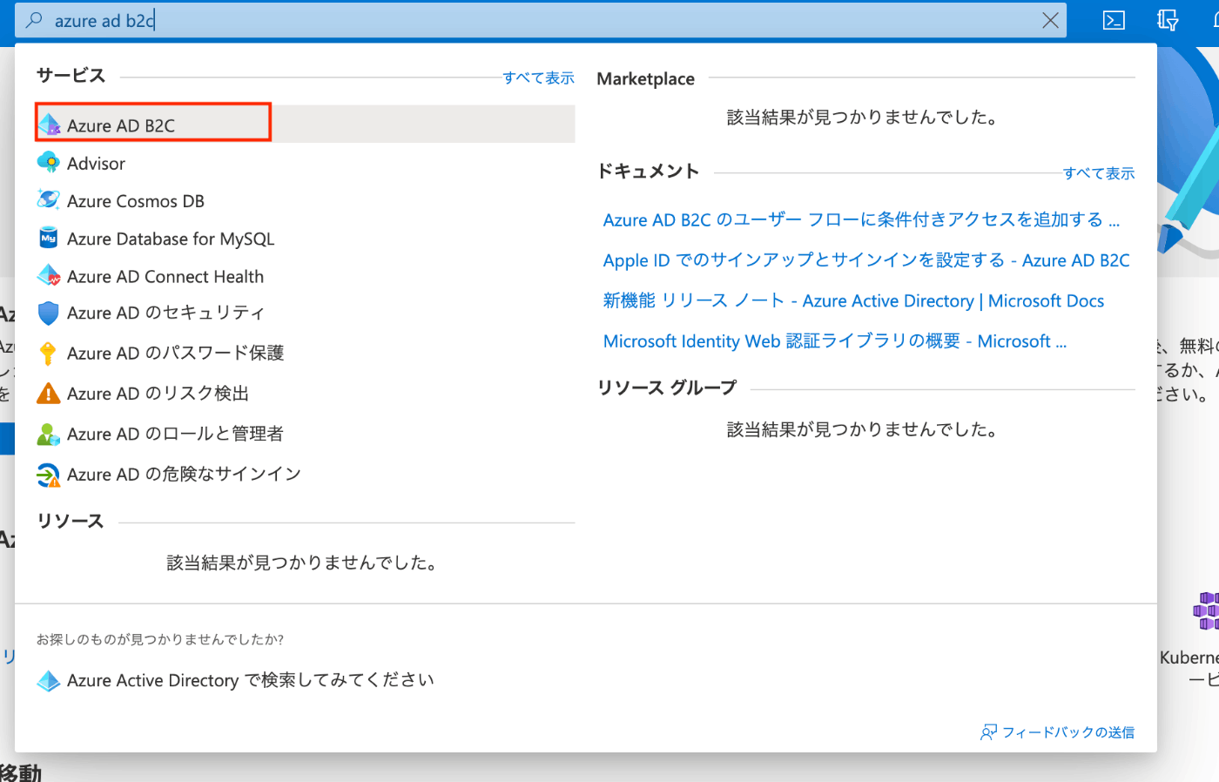
Task: Select Azure Database for MySQL result
Action: [305, 238]
